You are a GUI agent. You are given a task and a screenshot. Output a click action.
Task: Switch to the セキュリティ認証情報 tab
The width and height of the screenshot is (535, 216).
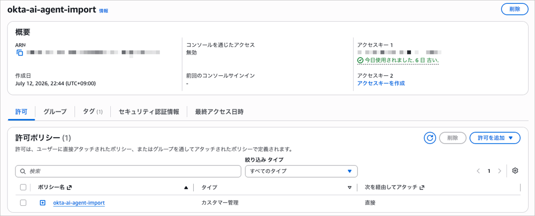(x=149, y=112)
